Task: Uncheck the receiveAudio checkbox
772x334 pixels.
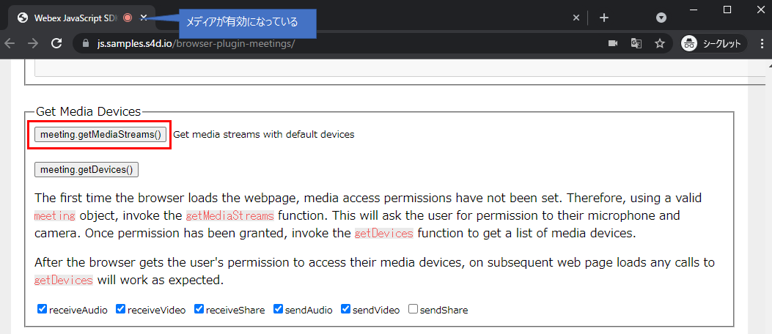Action: pyautogui.click(x=43, y=309)
